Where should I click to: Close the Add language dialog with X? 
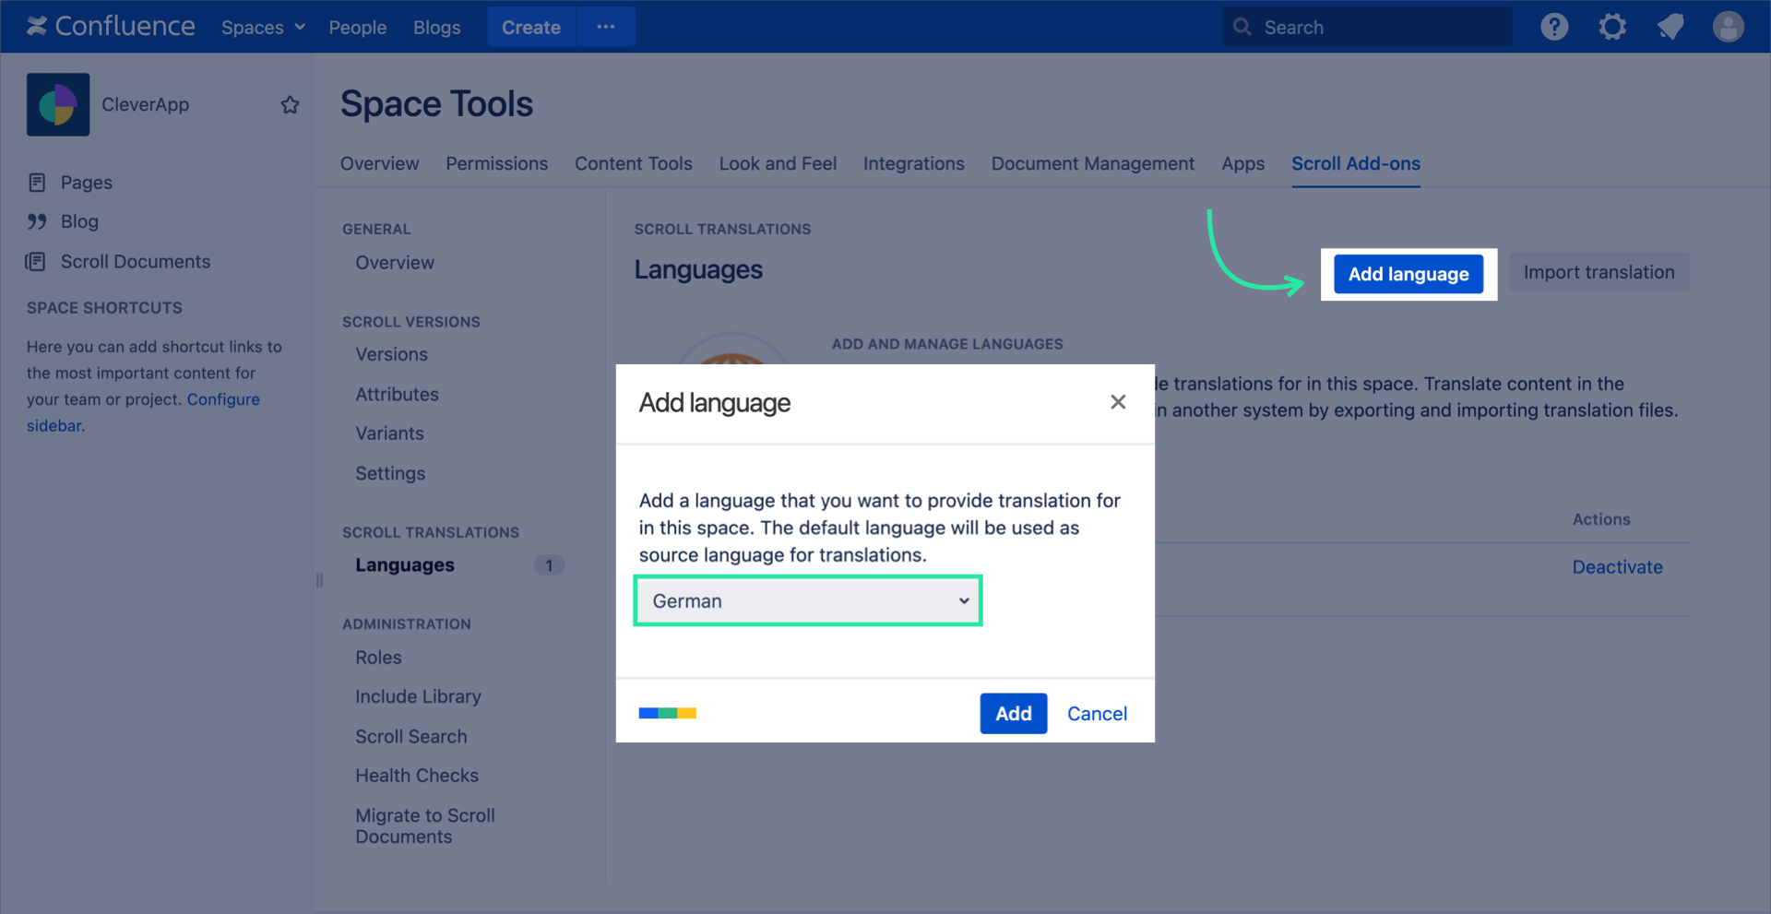[1118, 402]
